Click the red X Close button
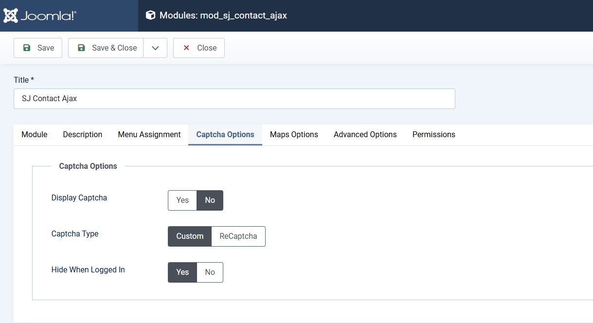593x323 pixels. (199, 48)
